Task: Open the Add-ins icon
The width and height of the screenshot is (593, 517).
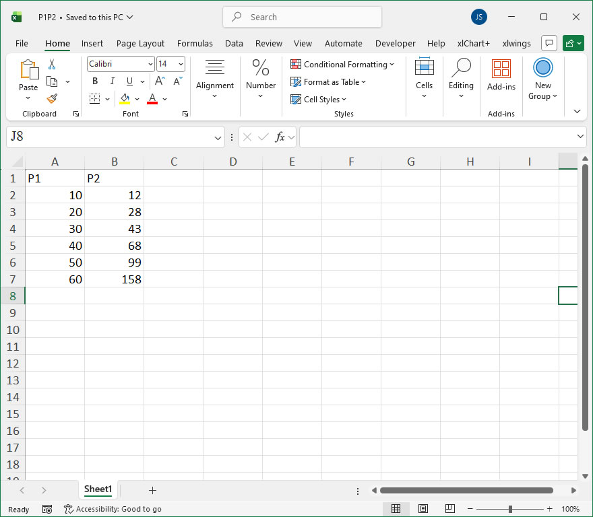Action: pos(501,74)
